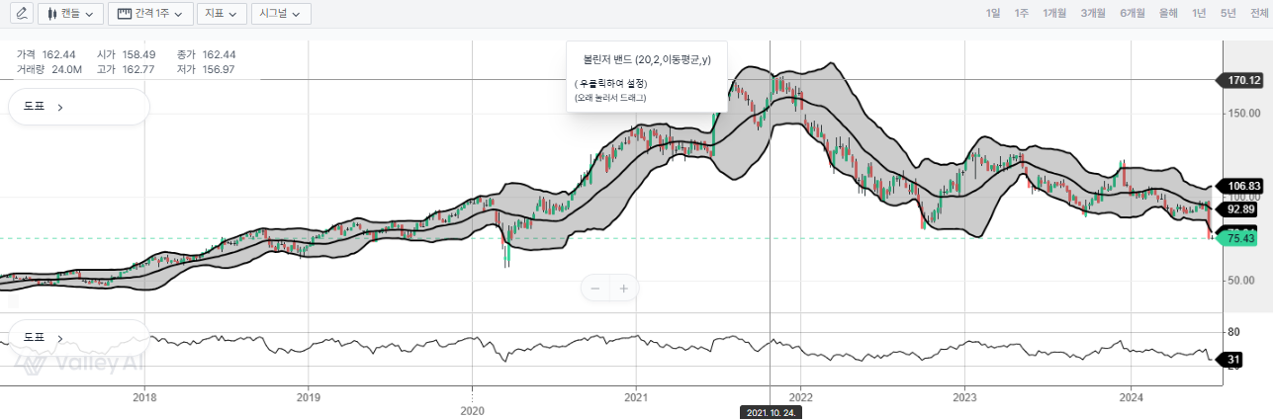Viewport: 1273px width, 419px height.
Task: Select the 올해 year-to-date range
Action: click(x=1168, y=13)
